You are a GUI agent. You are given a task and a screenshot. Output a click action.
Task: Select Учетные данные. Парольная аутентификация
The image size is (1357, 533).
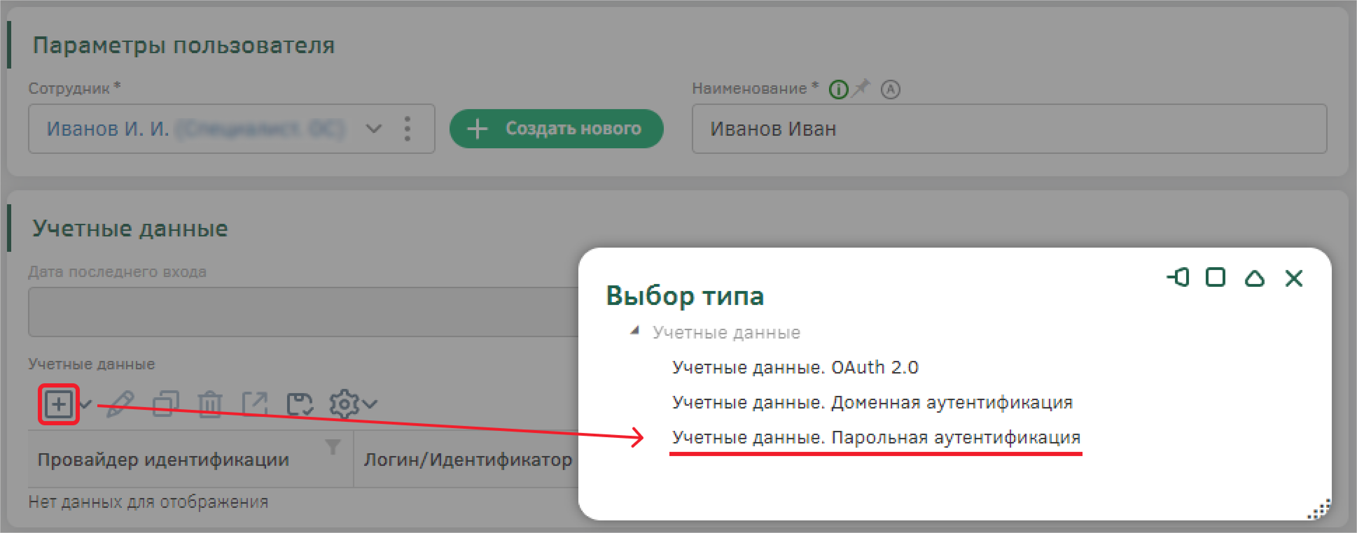point(876,437)
